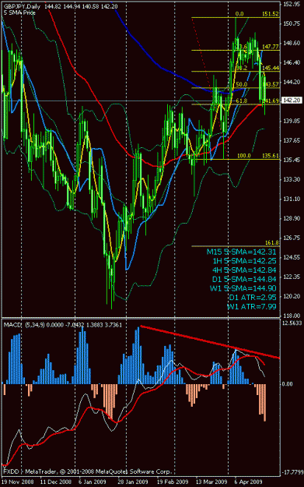
Task: Select price scale value 122.35
Action: [292, 277]
